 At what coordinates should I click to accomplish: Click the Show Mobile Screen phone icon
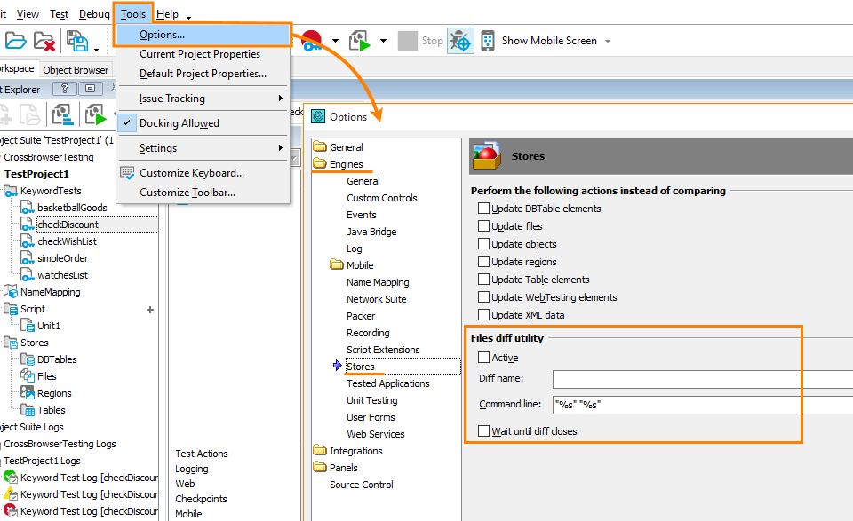[487, 40]
